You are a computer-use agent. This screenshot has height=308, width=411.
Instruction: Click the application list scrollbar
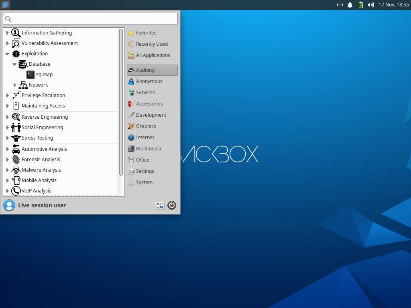121,102
